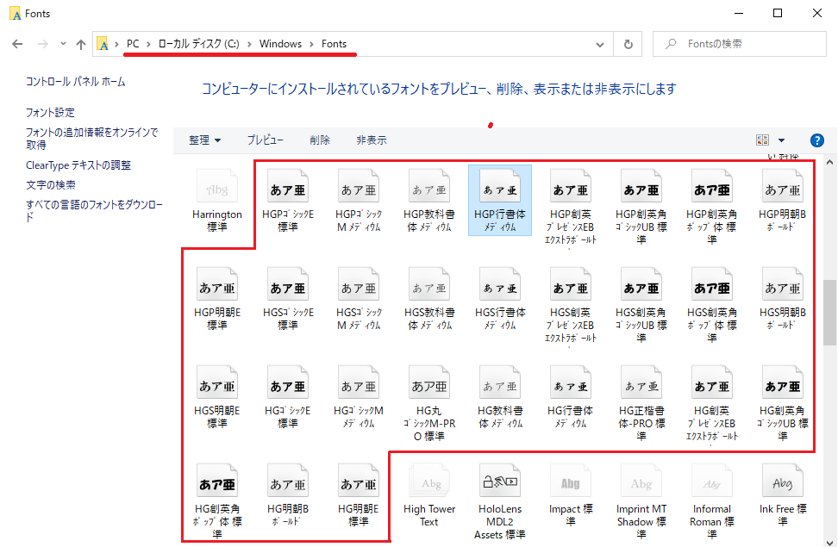Open コントロール パネル ホーム link
Screen dimensions: 838x547
click(75, 82)
